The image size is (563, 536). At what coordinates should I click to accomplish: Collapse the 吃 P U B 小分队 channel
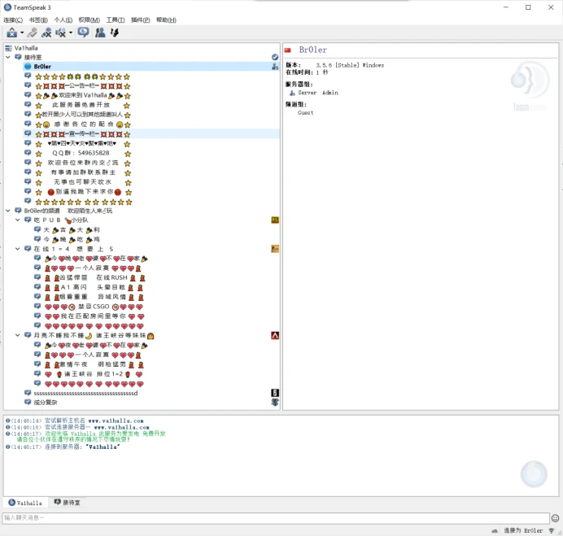click(x=17, y=220)
